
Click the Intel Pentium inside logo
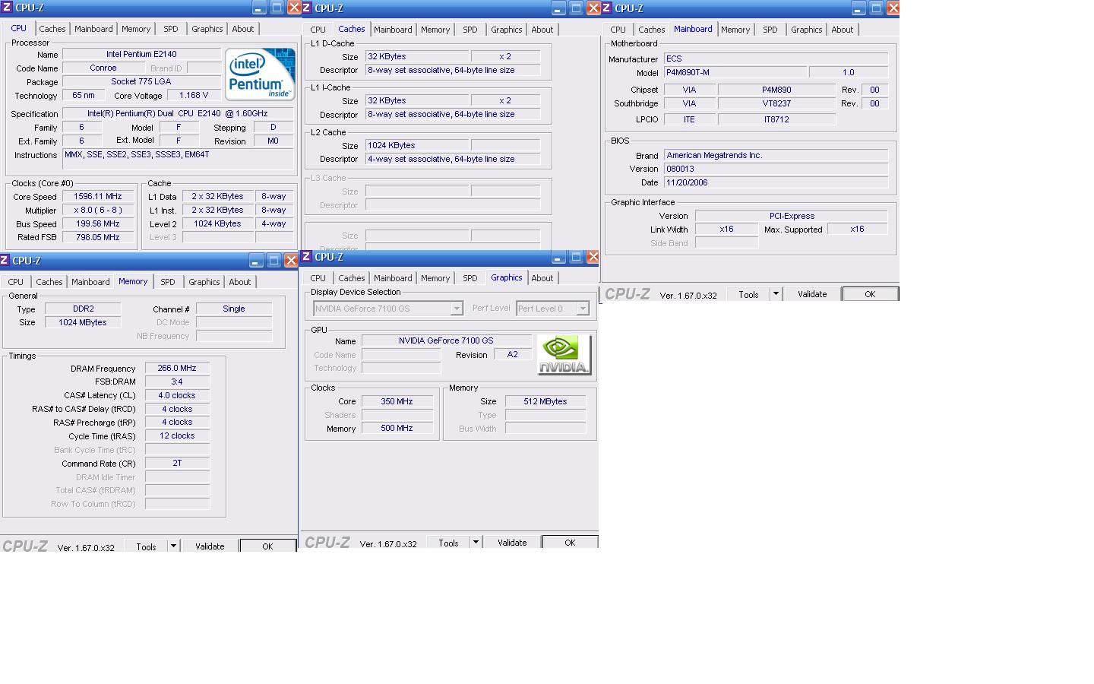click(x=260, y=74)
